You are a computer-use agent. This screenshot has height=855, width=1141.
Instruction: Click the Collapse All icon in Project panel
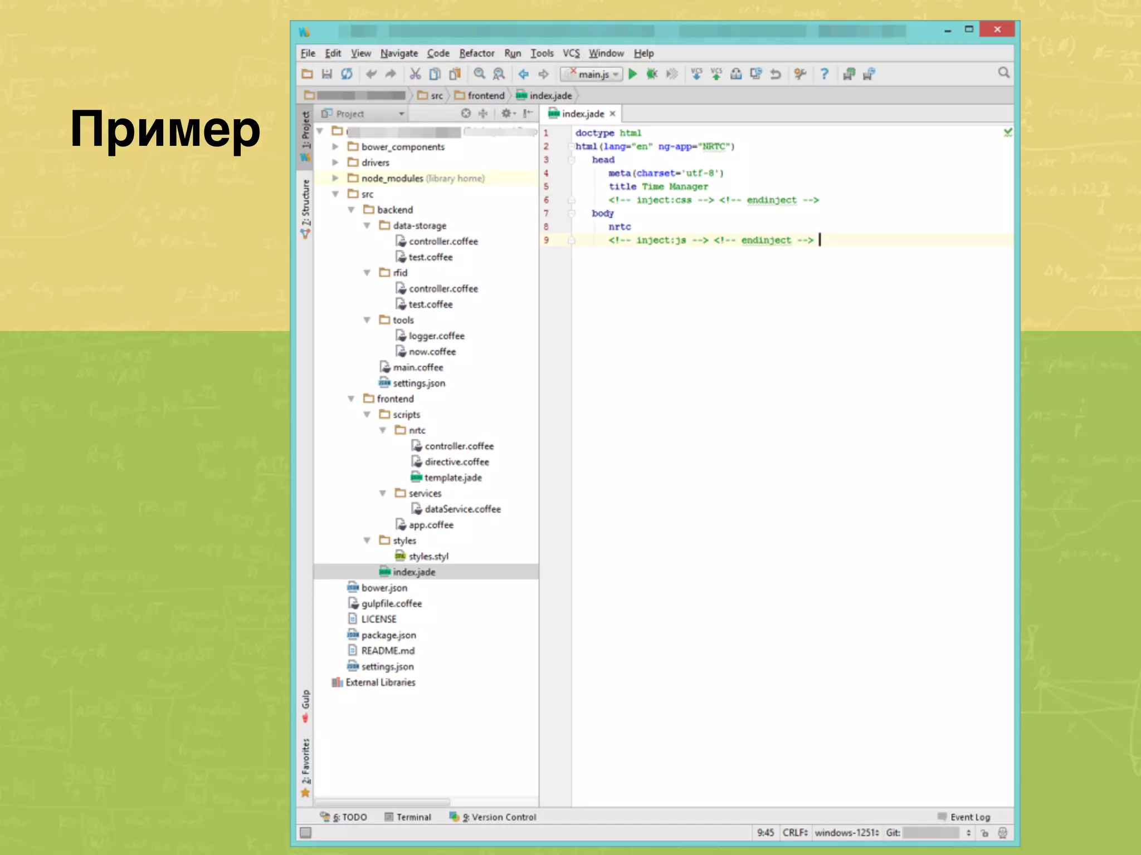point(483,114)
